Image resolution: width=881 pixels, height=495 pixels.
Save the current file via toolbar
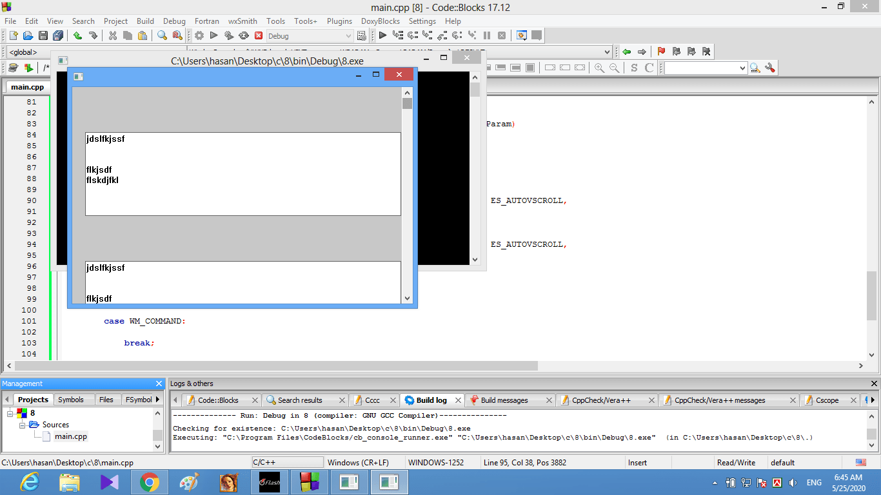pyautogui.click(x=43, y=35)
